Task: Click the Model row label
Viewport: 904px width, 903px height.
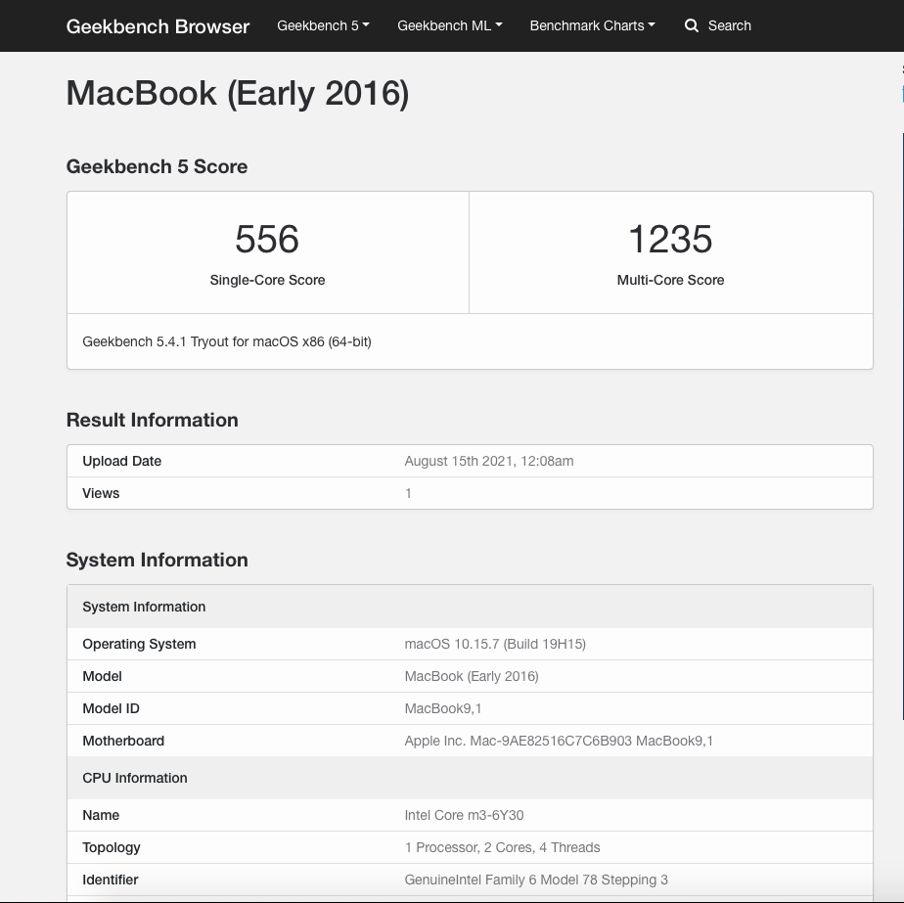Action: (102, 676)
